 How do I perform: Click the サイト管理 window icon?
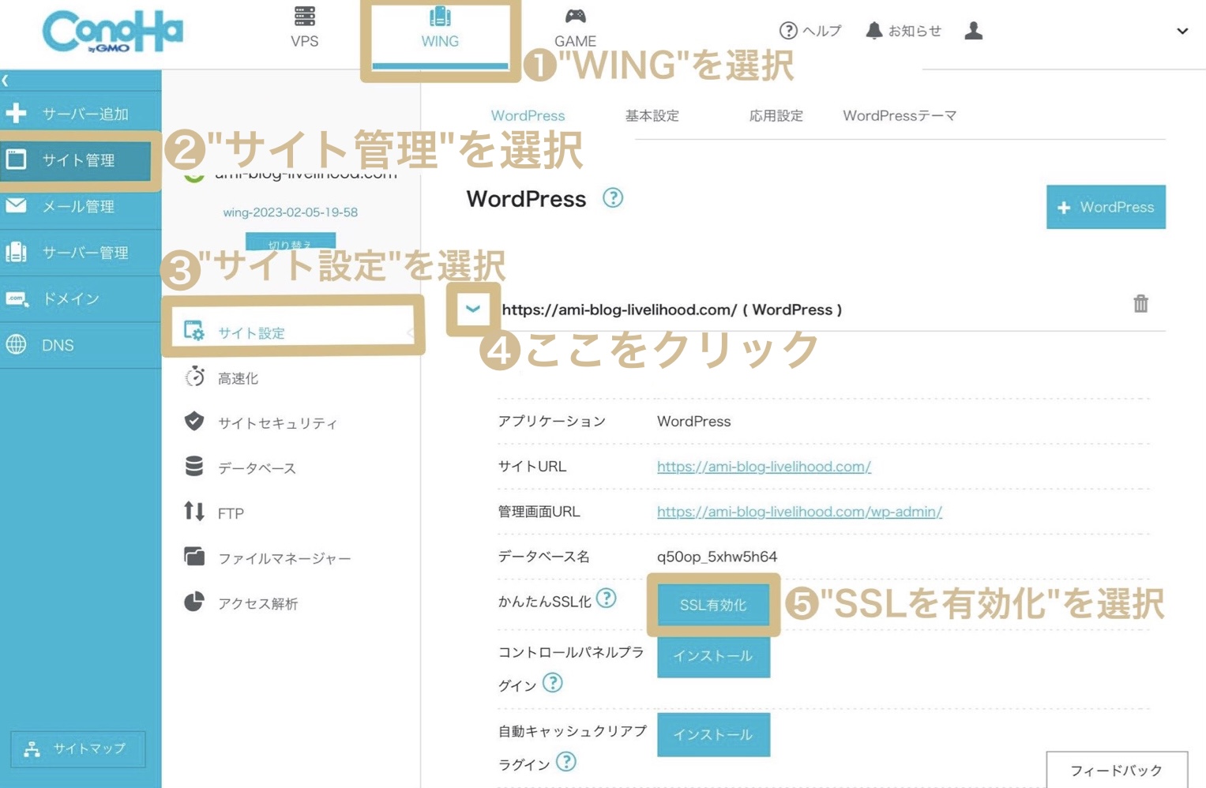coord(16,159)
